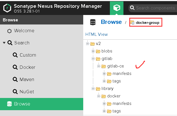The image size is (177, 116).
Task: Open the Browse cube icon in header
Action: pos(117,8)
